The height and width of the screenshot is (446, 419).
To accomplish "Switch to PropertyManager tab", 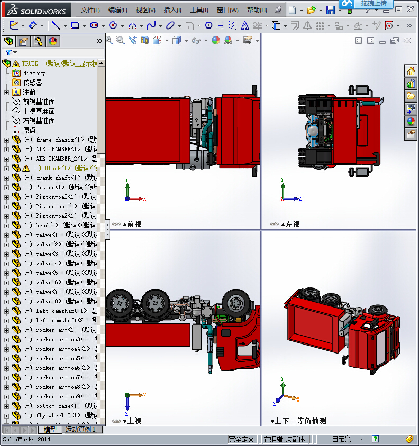I will pos(23,42).
